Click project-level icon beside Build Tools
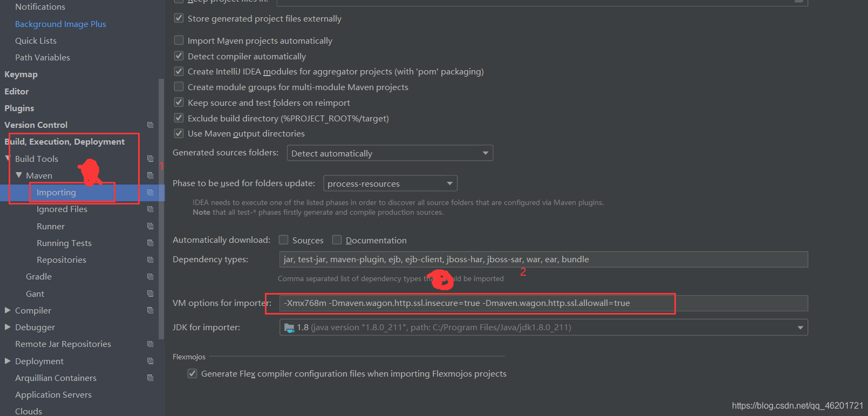The height and width of the screenshot is (416, 868). click(x=150, y=159)
